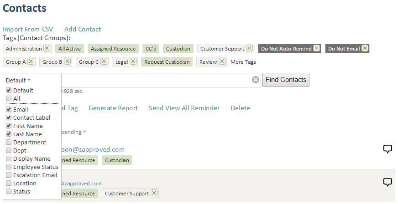This screenshot has width=398, height=204.
Task: Open Import From CSV link
Action: (x=28, y=29)
